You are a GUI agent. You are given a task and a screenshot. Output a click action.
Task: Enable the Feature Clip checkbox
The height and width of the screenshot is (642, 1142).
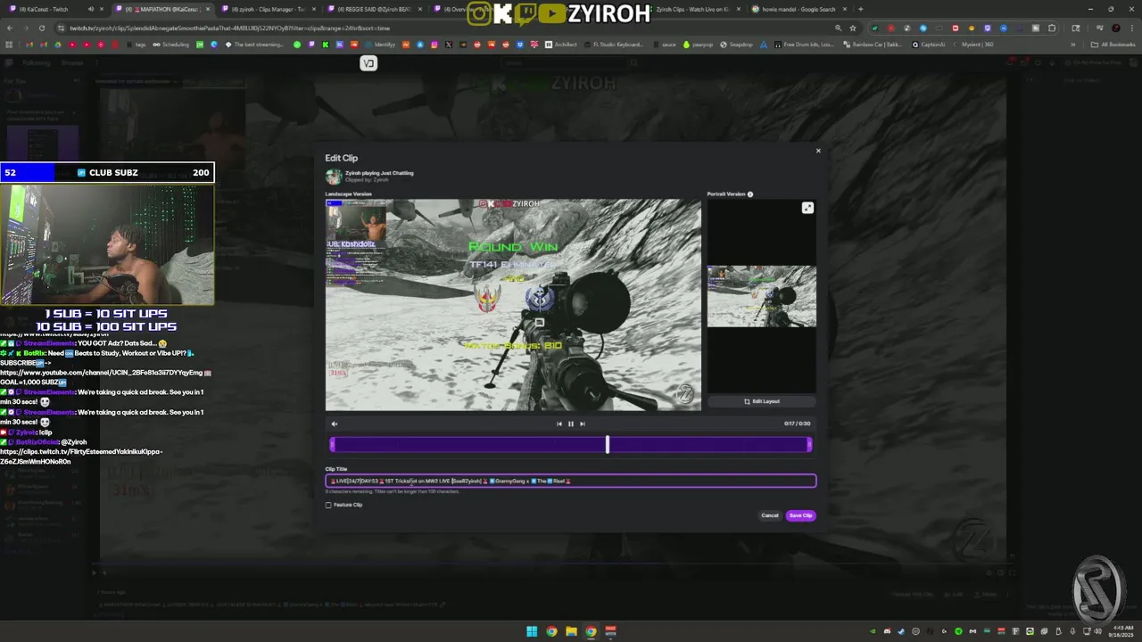328,505
